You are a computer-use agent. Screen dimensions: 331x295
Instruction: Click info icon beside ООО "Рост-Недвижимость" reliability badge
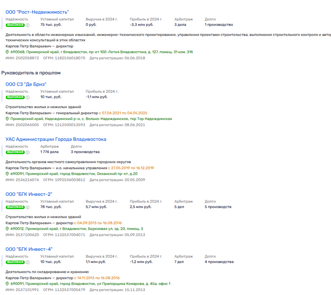(x=28, y=25)
